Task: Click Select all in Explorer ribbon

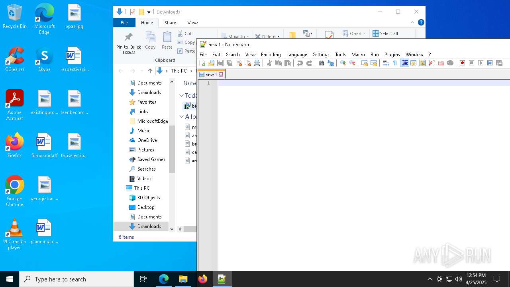Action: 385,33
